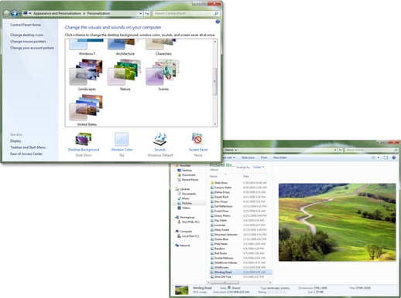401x298 pixels.
Task: Open Display under See also
Action: 15,141
